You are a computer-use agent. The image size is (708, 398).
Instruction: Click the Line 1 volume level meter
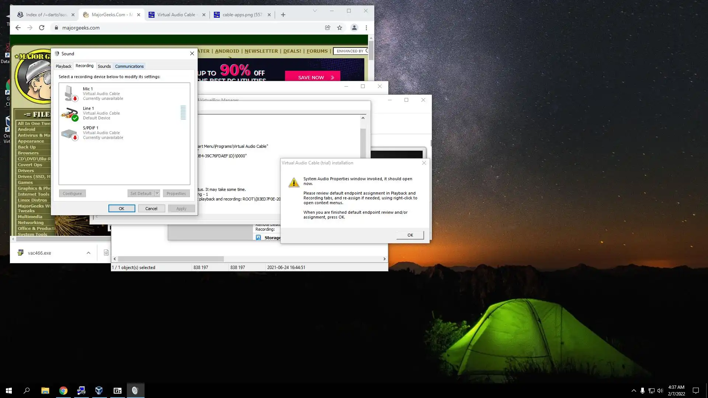click(183, 113)
